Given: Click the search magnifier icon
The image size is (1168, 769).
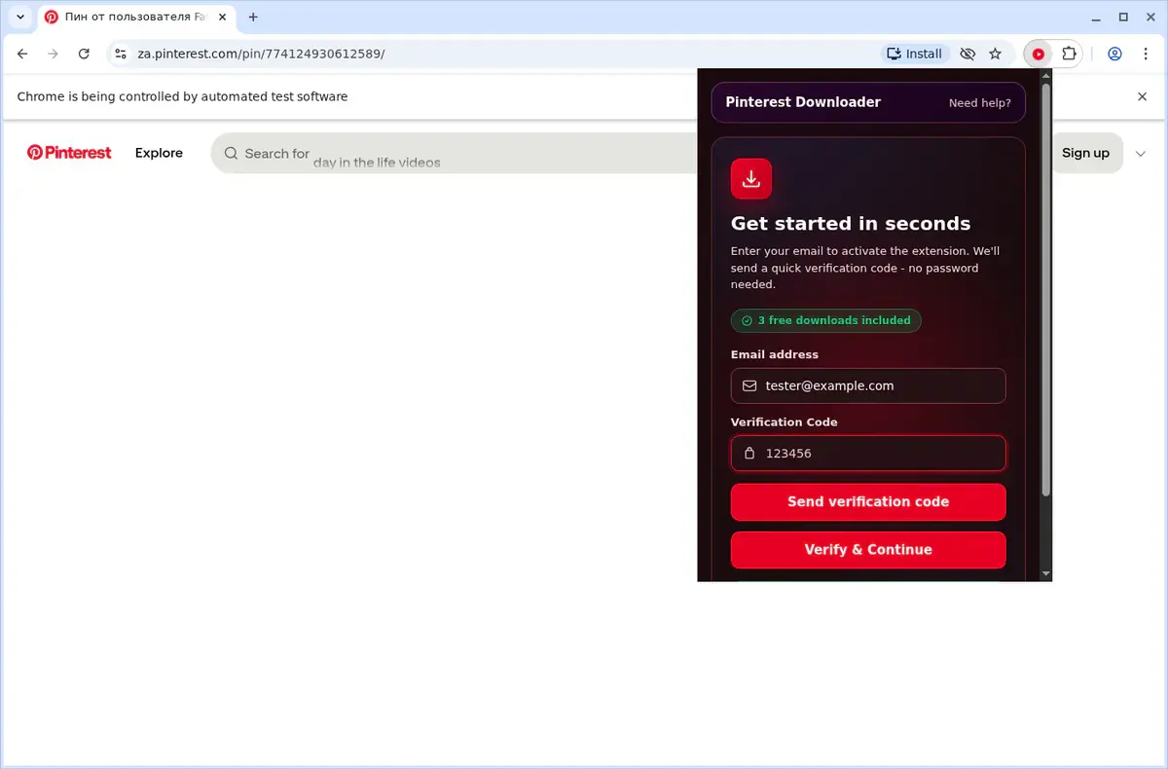Looking at the screenshot, I should [231, 154].
